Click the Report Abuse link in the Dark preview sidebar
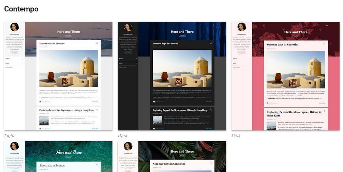The image size is (343, 172). [x=123, y=67]
